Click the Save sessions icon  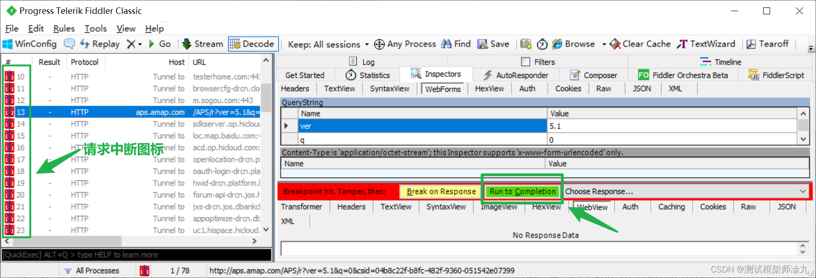point(483,44)
